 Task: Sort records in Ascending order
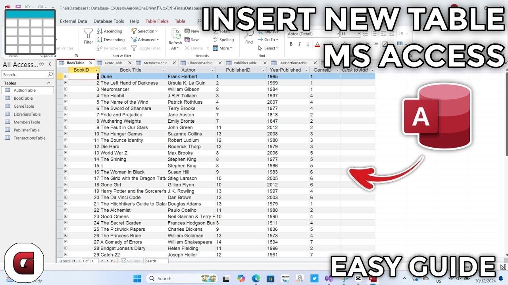(110, 31)
